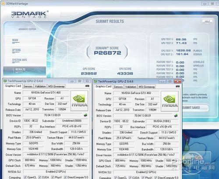
Task: Toggle PhysX checkbox in left GPU-Z window
Action: (53, 177)
